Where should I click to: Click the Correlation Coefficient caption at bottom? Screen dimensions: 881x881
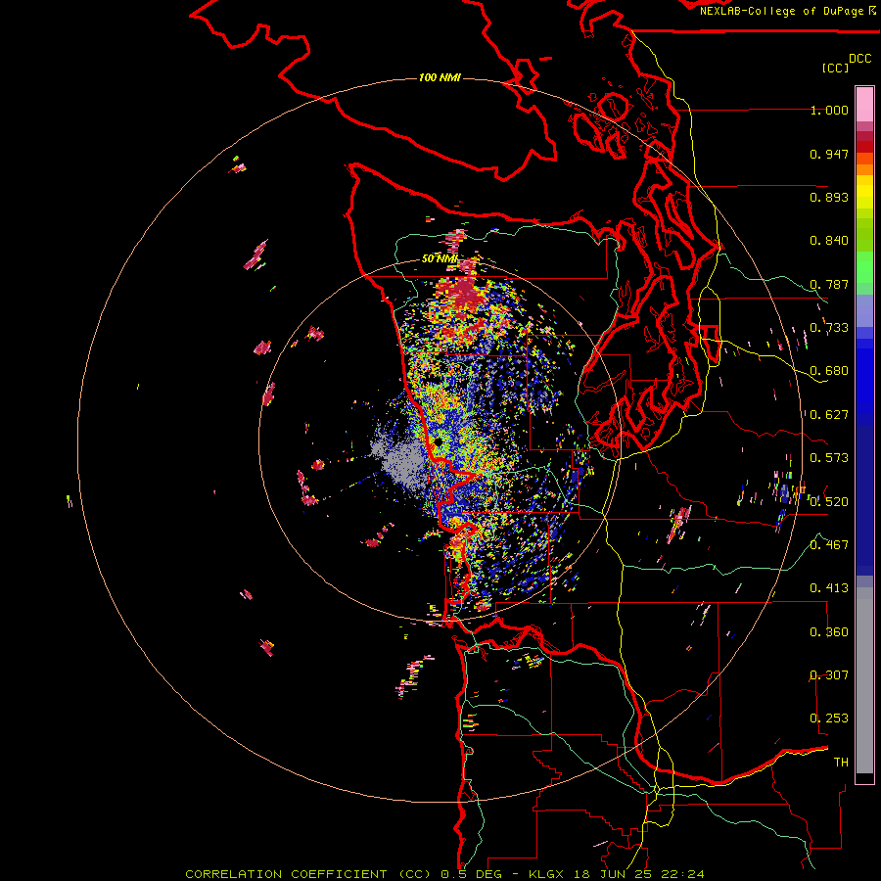(444, 874)
